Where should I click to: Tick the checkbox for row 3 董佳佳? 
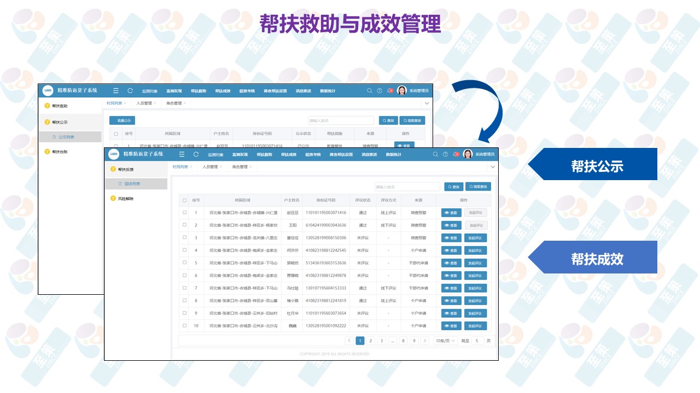(184, 237)
